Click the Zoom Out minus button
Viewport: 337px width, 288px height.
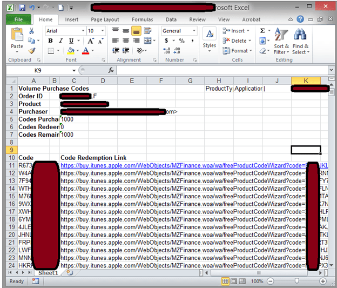(271, 281)
